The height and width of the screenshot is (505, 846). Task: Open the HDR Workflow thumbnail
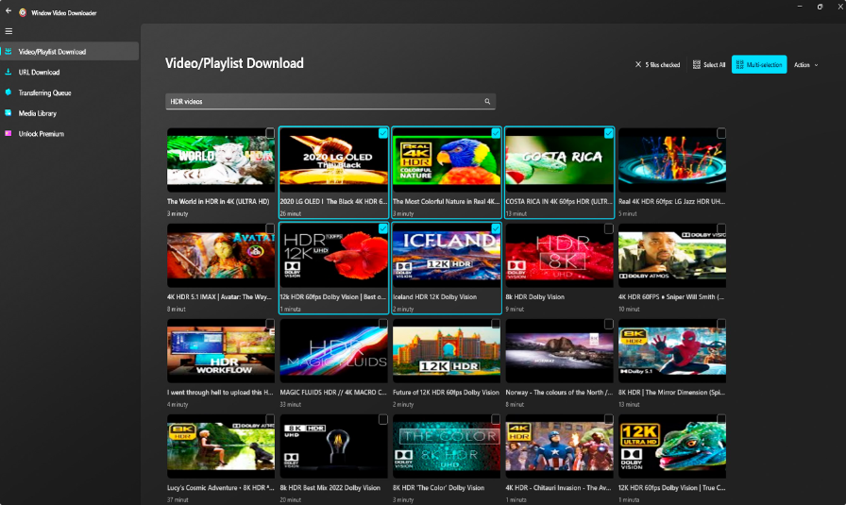click(221, 351)
